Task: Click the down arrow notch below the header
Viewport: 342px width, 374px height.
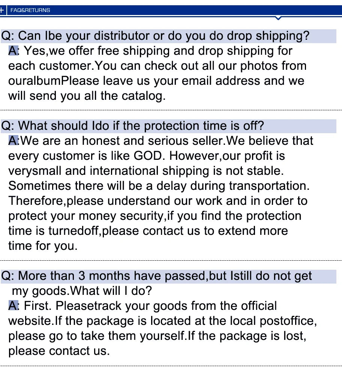Action: 278,18
